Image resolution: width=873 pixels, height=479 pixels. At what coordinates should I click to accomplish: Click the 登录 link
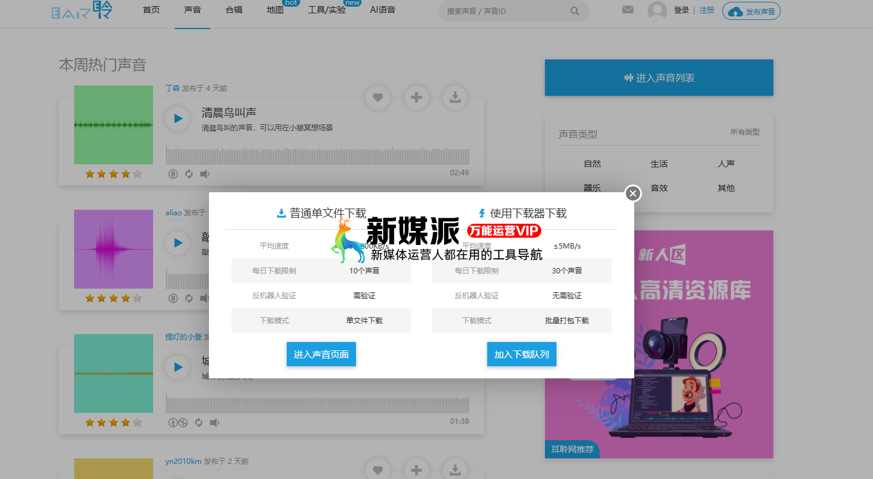682,10
